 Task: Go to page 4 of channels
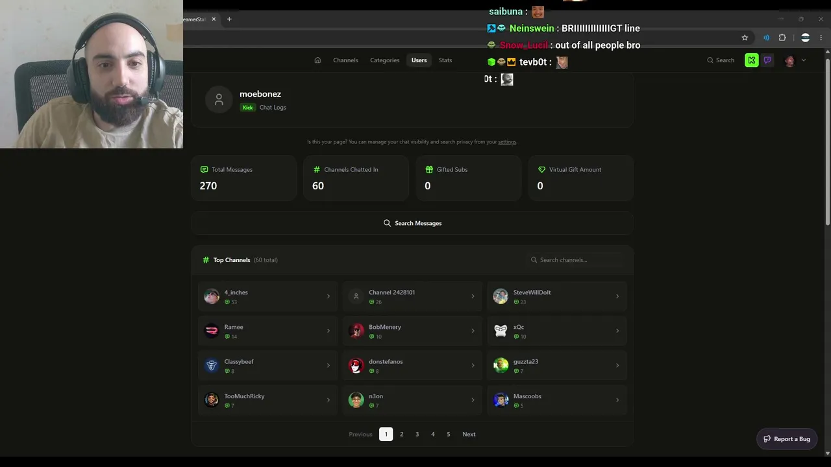[x=432, y=434]
